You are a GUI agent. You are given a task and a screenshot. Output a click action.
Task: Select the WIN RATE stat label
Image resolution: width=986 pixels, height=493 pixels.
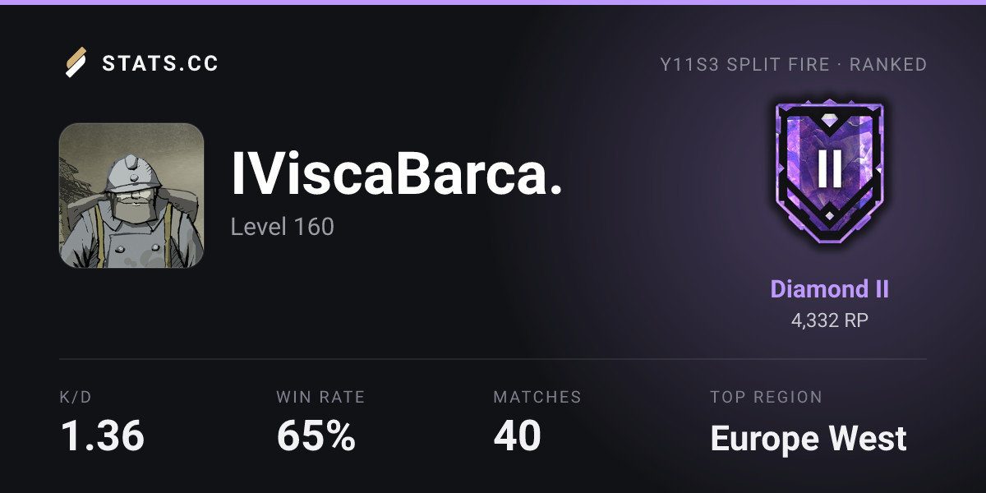[320, 397]
